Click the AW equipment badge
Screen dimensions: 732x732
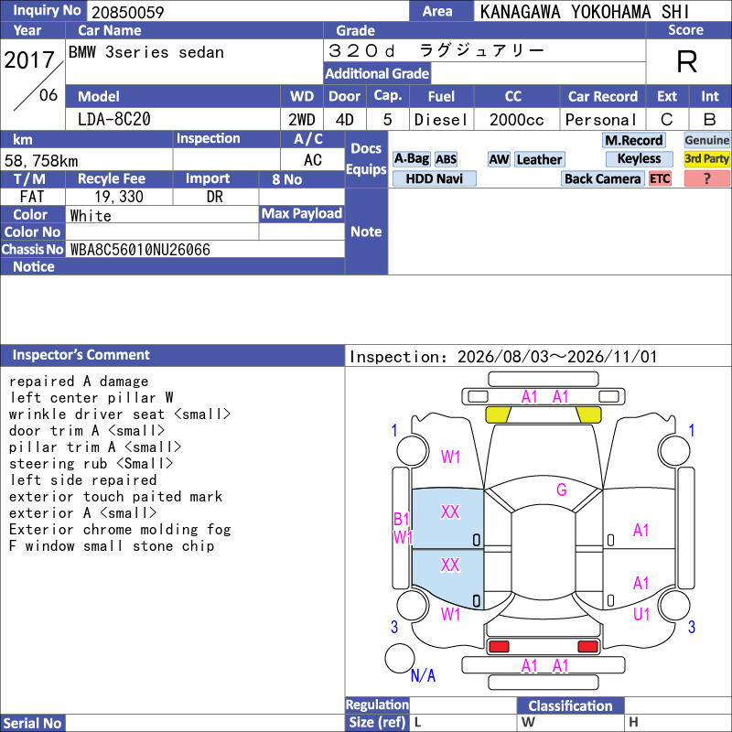[499, 159]
